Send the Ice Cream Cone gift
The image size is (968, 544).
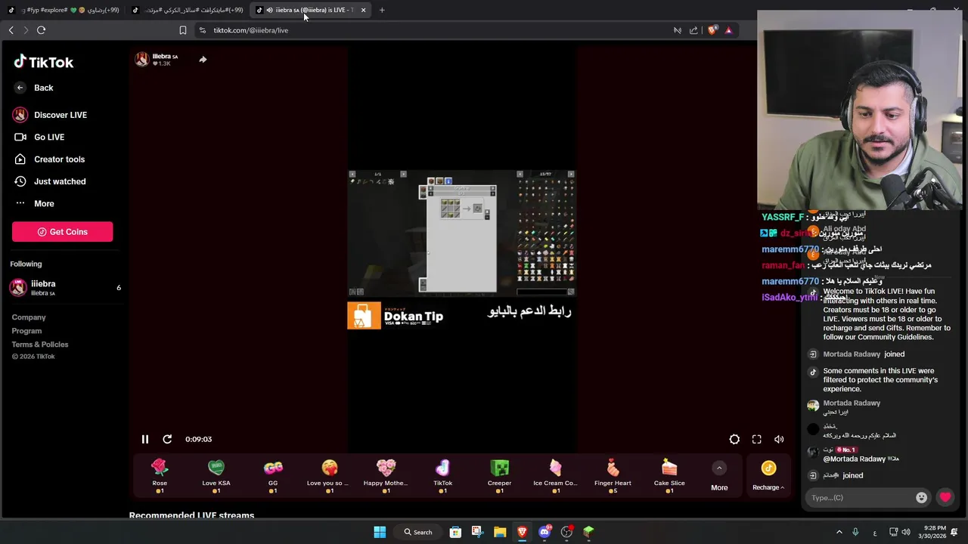[x=556, y=476]
